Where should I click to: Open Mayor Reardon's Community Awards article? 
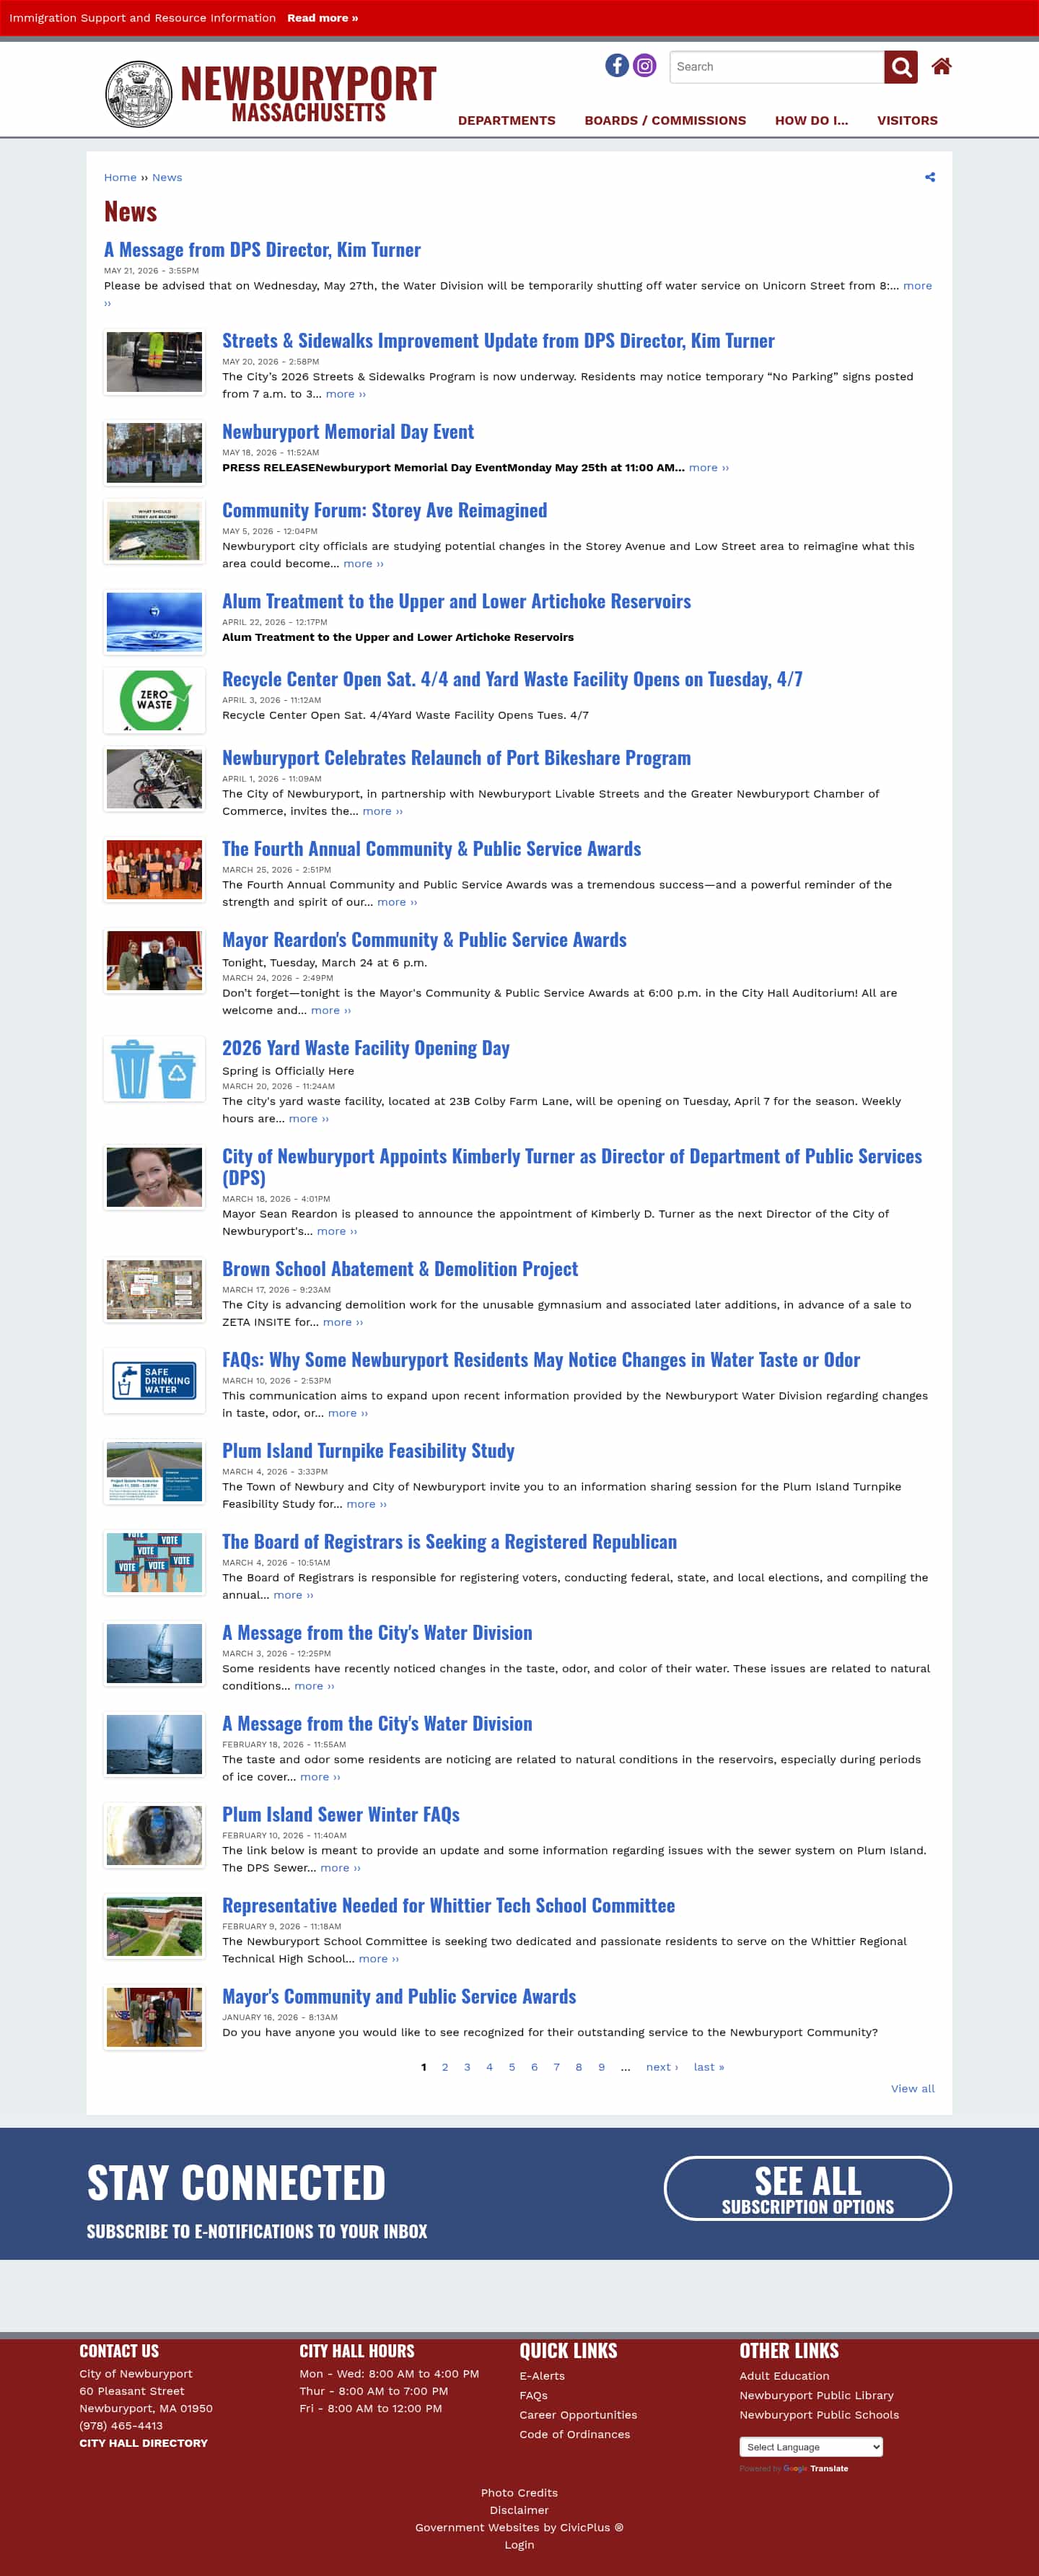coord(424,940)
